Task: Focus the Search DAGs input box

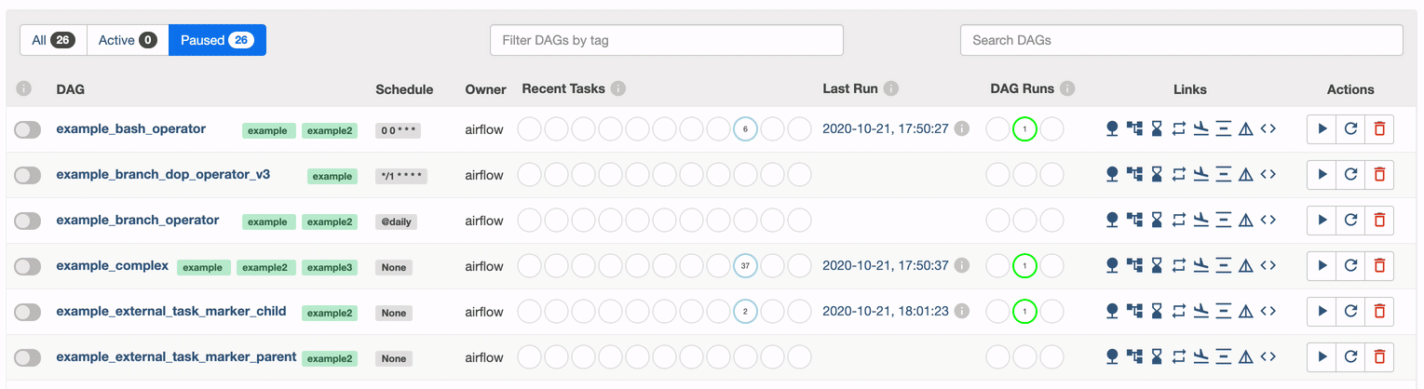Action: click(1181, 40)
